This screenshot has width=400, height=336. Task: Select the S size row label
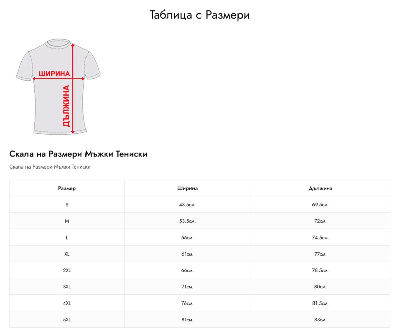[x=67, y=205]
